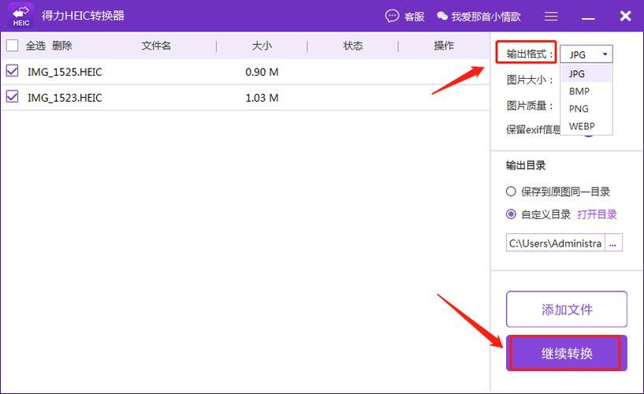The image size is (644, 394).
Task: Click the 添加文件 button
Action: point(567,310)
